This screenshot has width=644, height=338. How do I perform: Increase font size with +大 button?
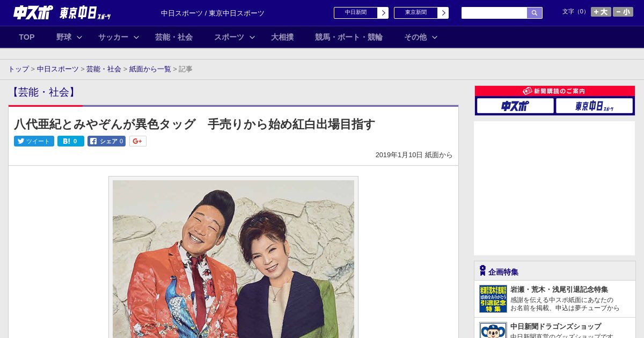tap(601, 12)
